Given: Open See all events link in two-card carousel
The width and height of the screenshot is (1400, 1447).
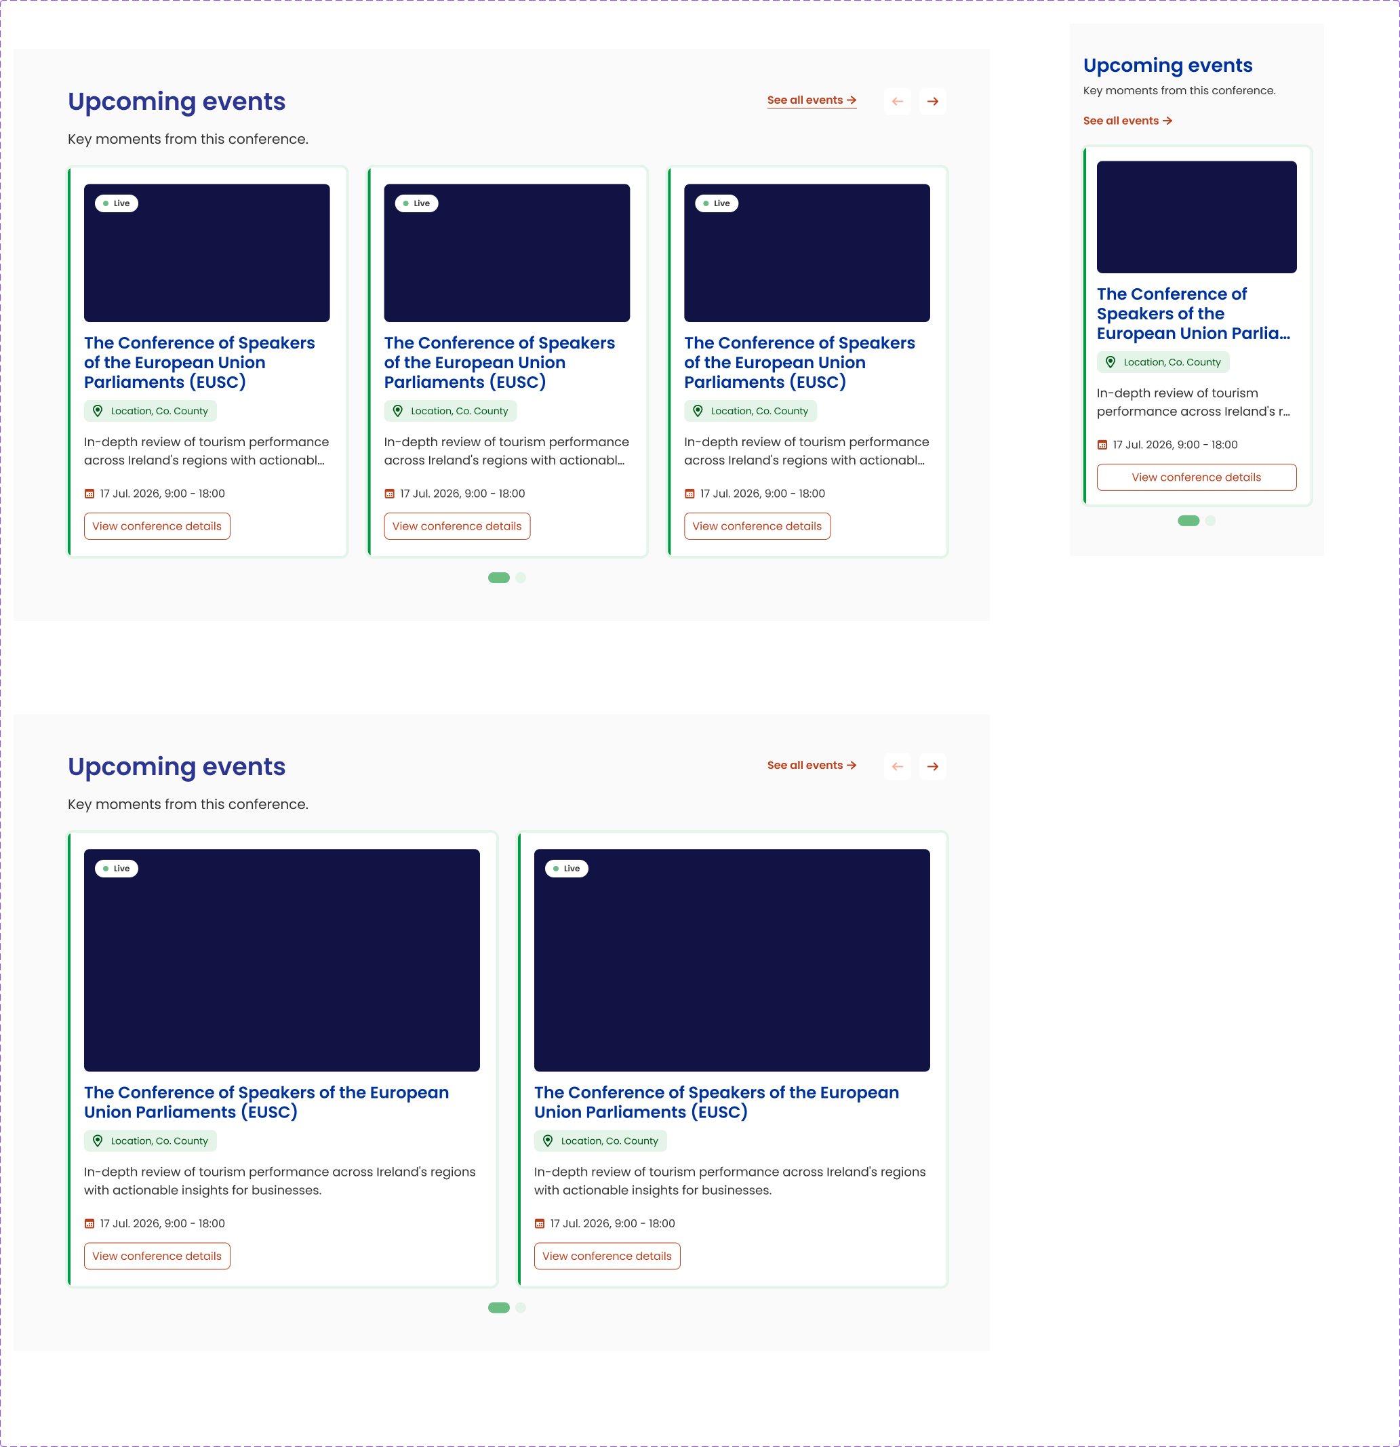Looking at the screenshot, I should click(812, 766).
